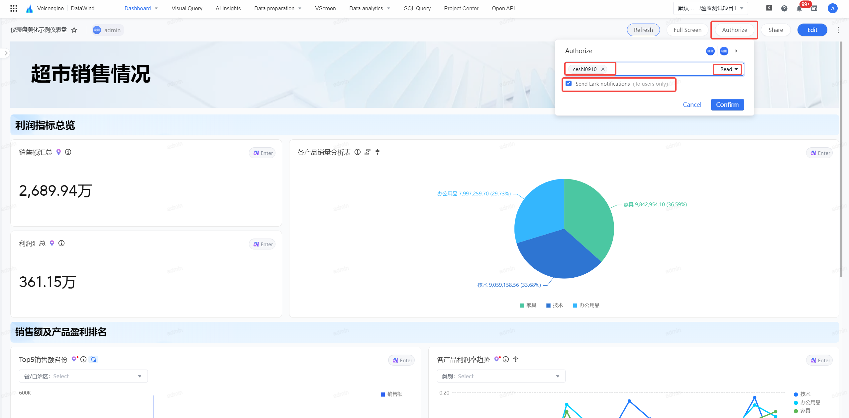
Task: Open the more options three-dot menu
Action: 838,30
